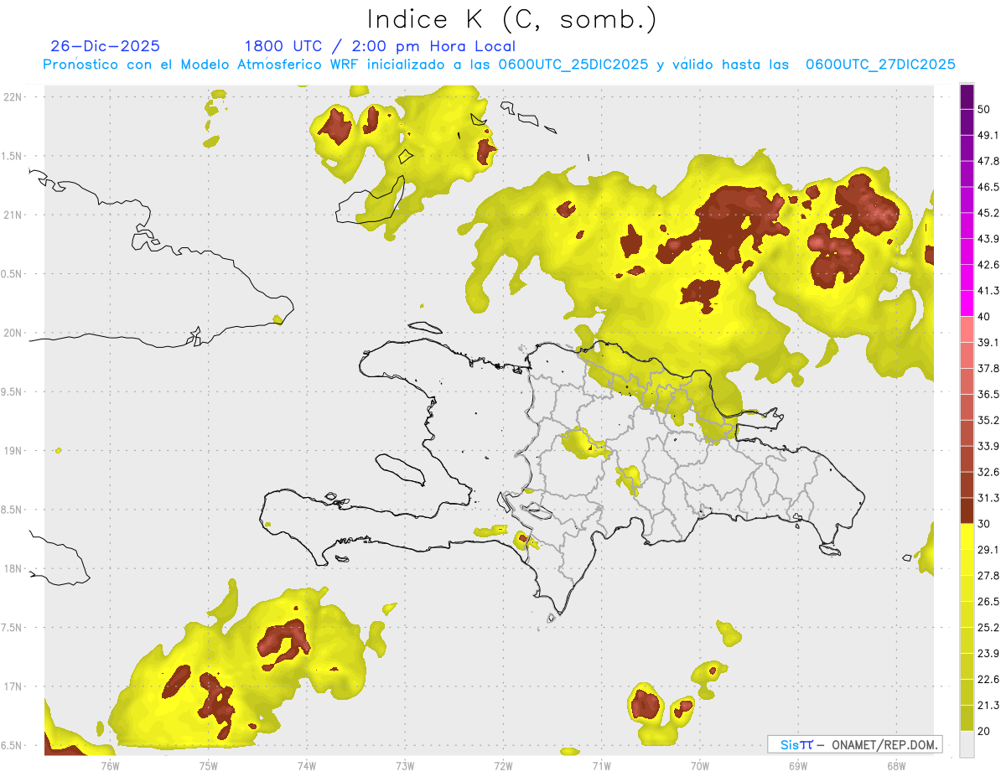Click the legend value "39.1"
Screen dimensions: 1006x777
click(988, 342)
